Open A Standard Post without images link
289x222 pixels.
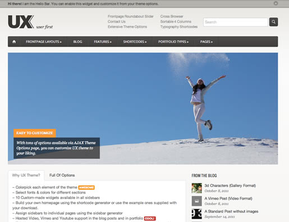point(231,211)
